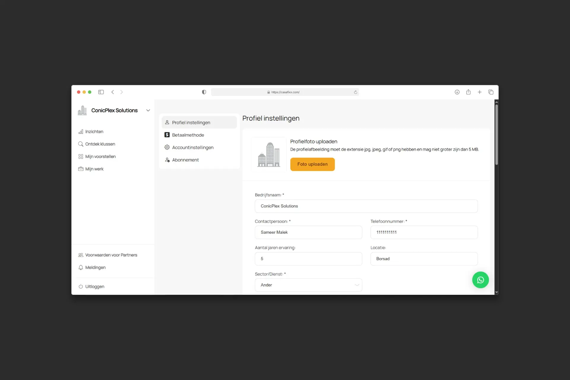
Task: Select the Abonnement menu item
Action: pyautogui.click(x=185, y=160)
